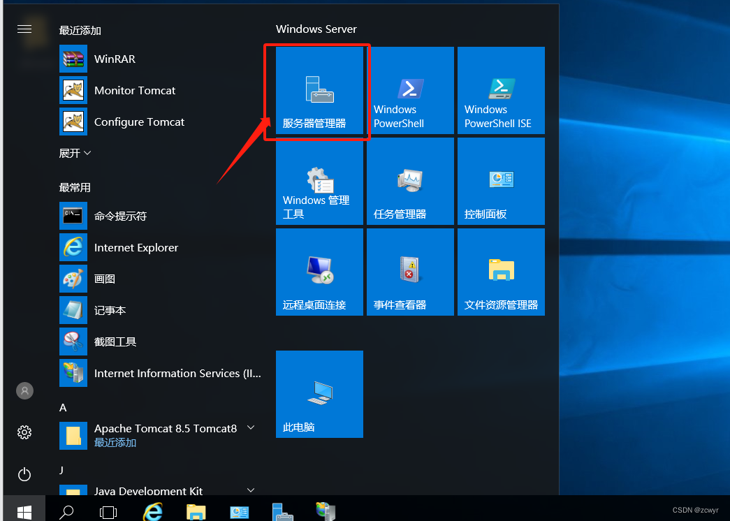Open File Explorer from the taskbar
The height and width of the screenshot is (521, 730).
(x=196, y=512)
